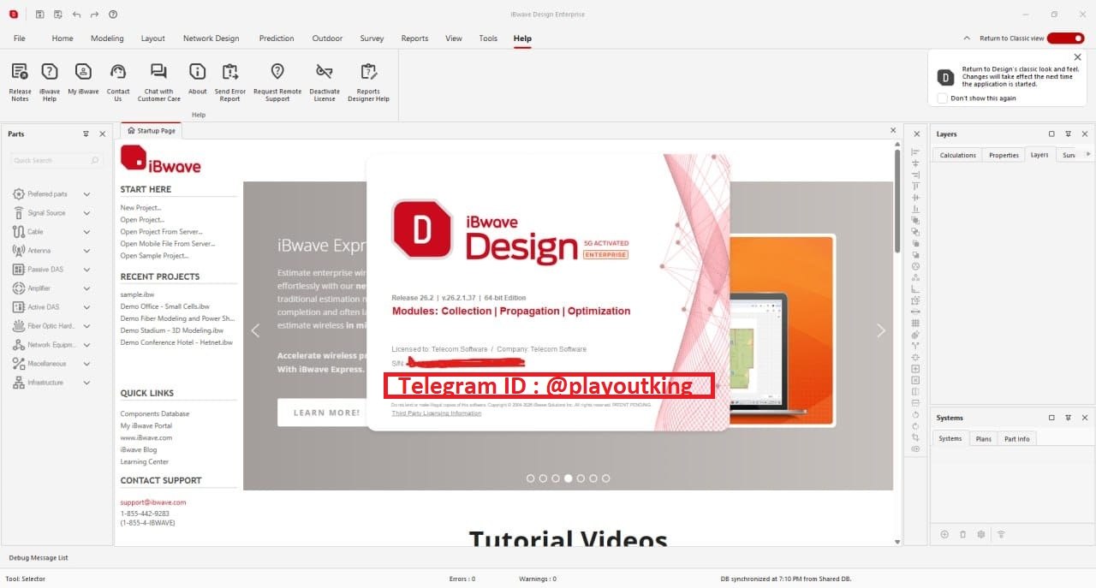Viewport: 1096px width, 588px height.
Task: Select the fifth carousel dot
Action: pyautogui.click(x=581, y=478)
